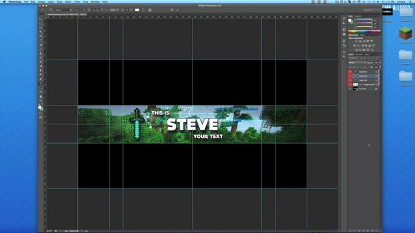Open the Window menu
Viewport: 415px width, 233px height.
[x=95, y=1]
